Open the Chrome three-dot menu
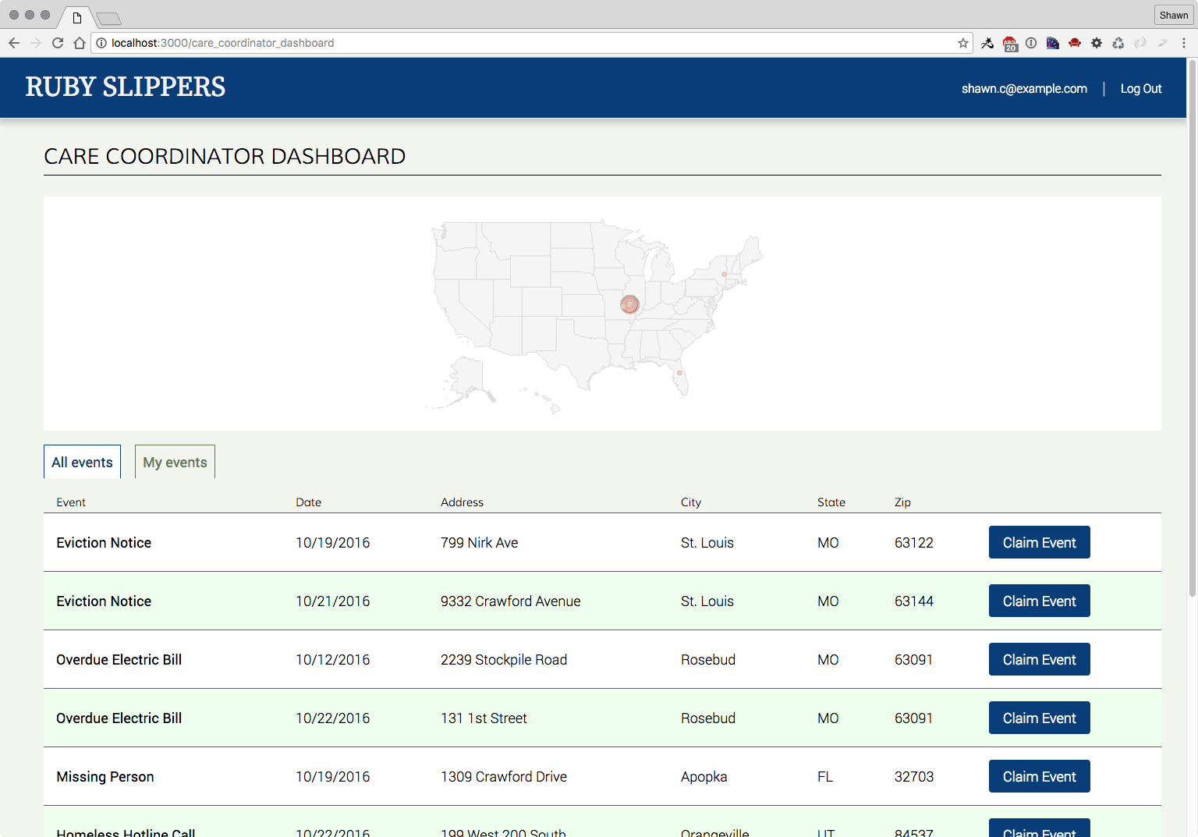Screen dimensions: 1198x837 coord(1184,43)
